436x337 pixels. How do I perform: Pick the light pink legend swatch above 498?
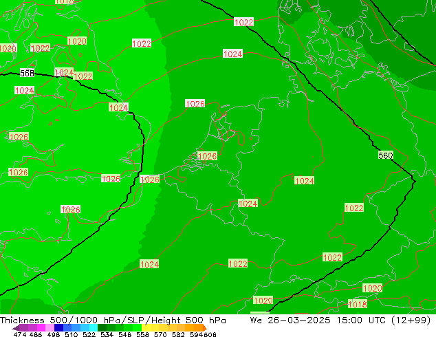click(50, 327)
